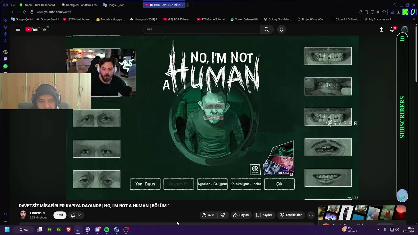Screen dimensions: 418x235
Task: Start voice search with the microphone icon
Action: click(281, 29)
